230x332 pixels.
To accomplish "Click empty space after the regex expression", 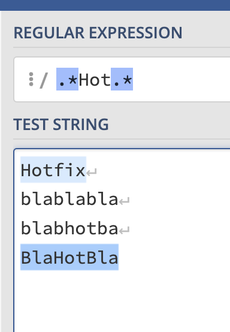I will (x=182, y=79).
